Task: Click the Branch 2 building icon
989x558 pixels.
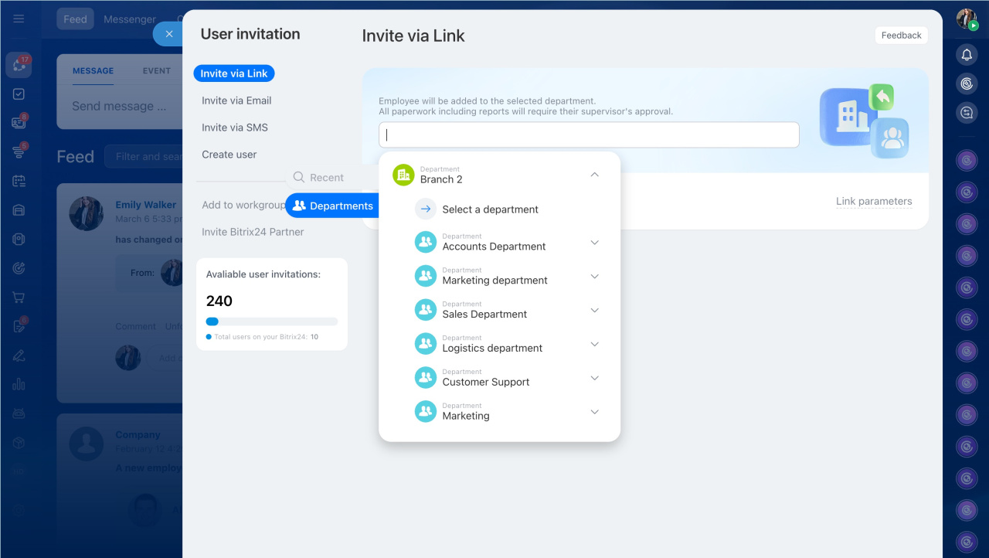Action: click(x=403, y=175)
